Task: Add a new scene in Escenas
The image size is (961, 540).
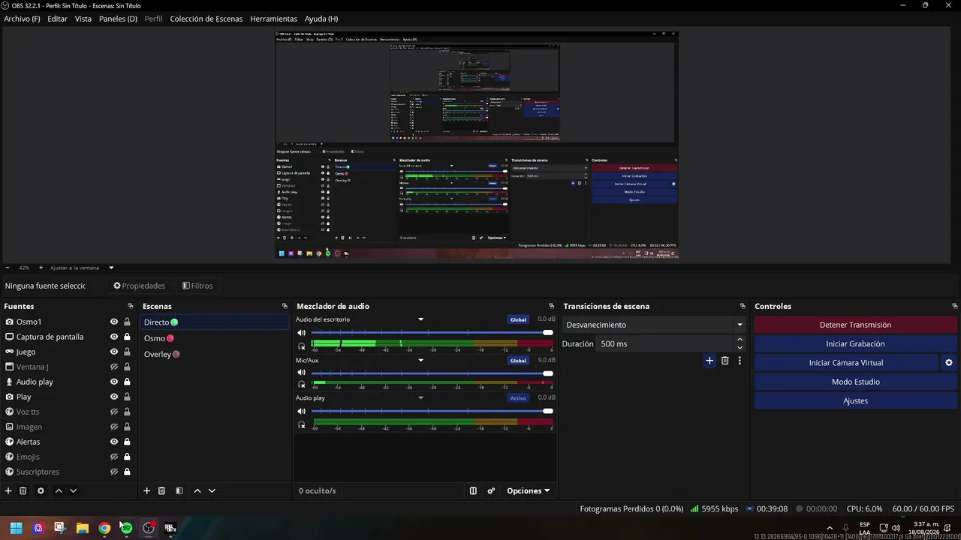Action: (x=146, y=490)
